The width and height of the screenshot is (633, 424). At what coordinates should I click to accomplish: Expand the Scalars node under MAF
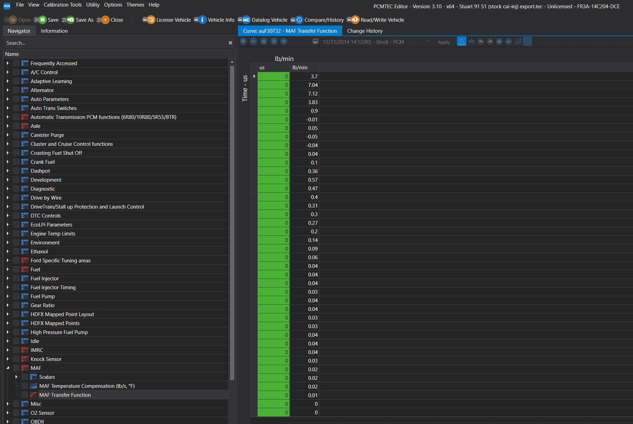coord(16,377)
